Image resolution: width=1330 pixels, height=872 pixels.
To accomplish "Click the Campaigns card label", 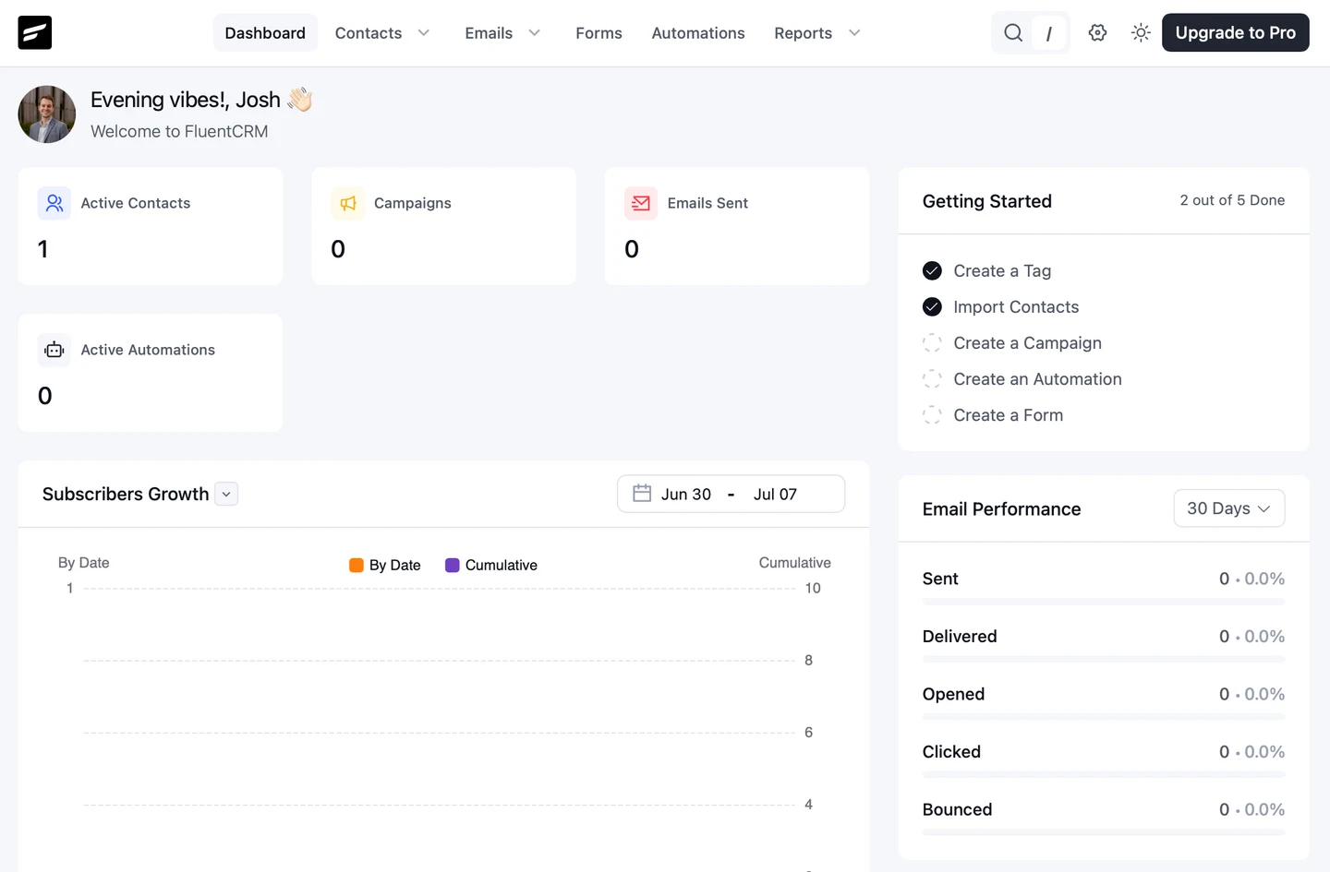I will click(x=413, y=203).
